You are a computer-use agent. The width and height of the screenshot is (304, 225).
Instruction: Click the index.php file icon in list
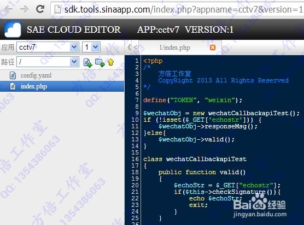pyautogui.click(x=13, y=86)
